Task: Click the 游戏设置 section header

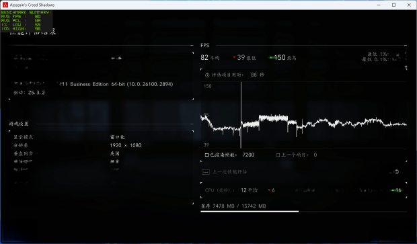Action: tap(19, 124)
